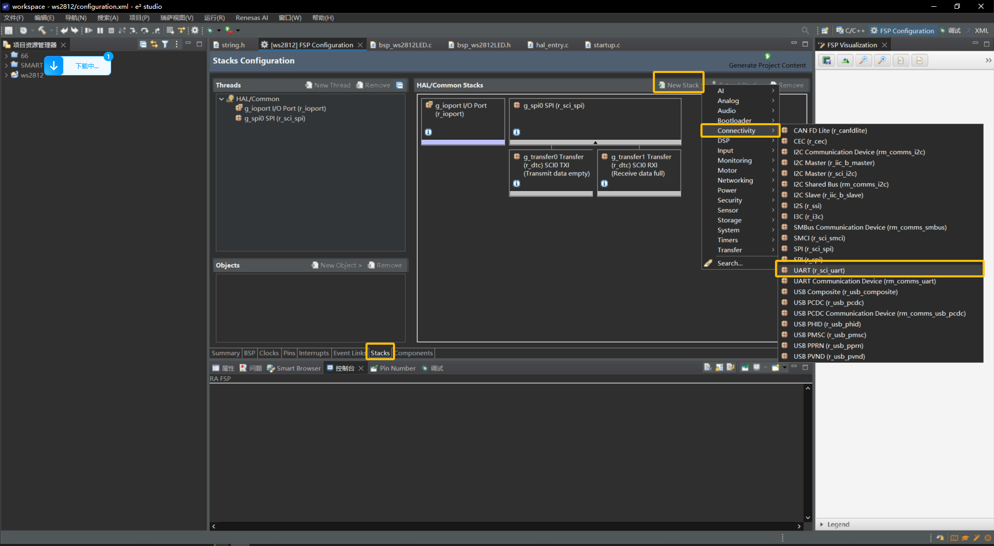
Task: Open the Analog submenu
Action: 740,101
